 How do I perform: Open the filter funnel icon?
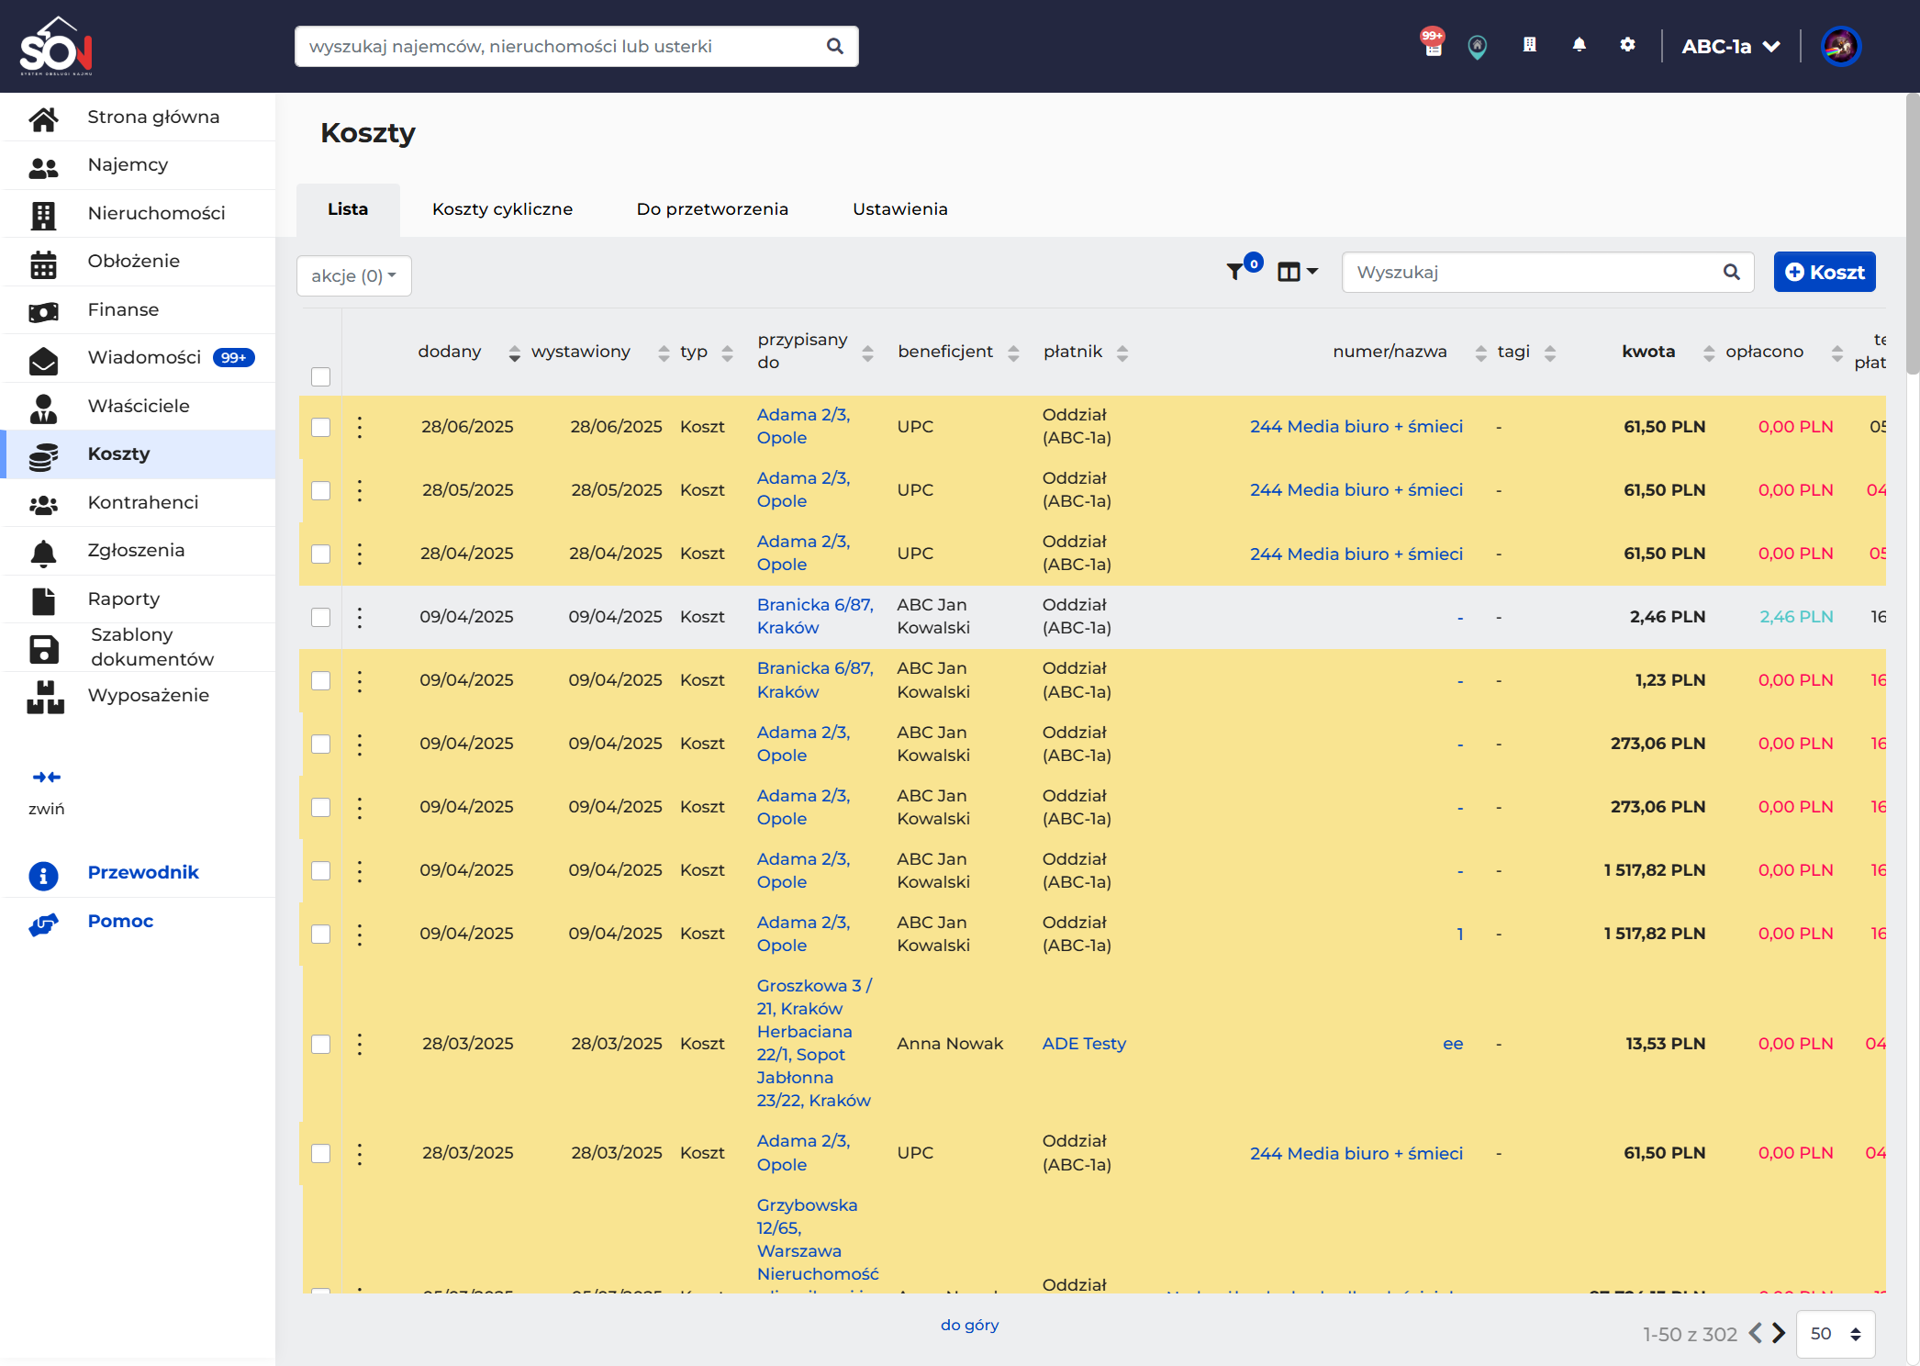[x=1235, y=271]
